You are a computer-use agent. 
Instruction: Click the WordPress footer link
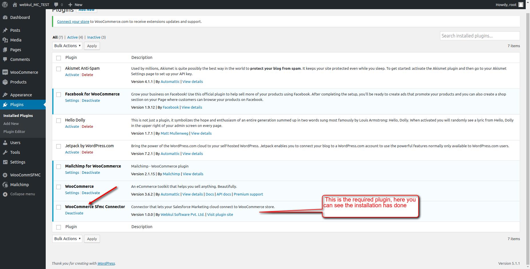click(x=106, y=263)
